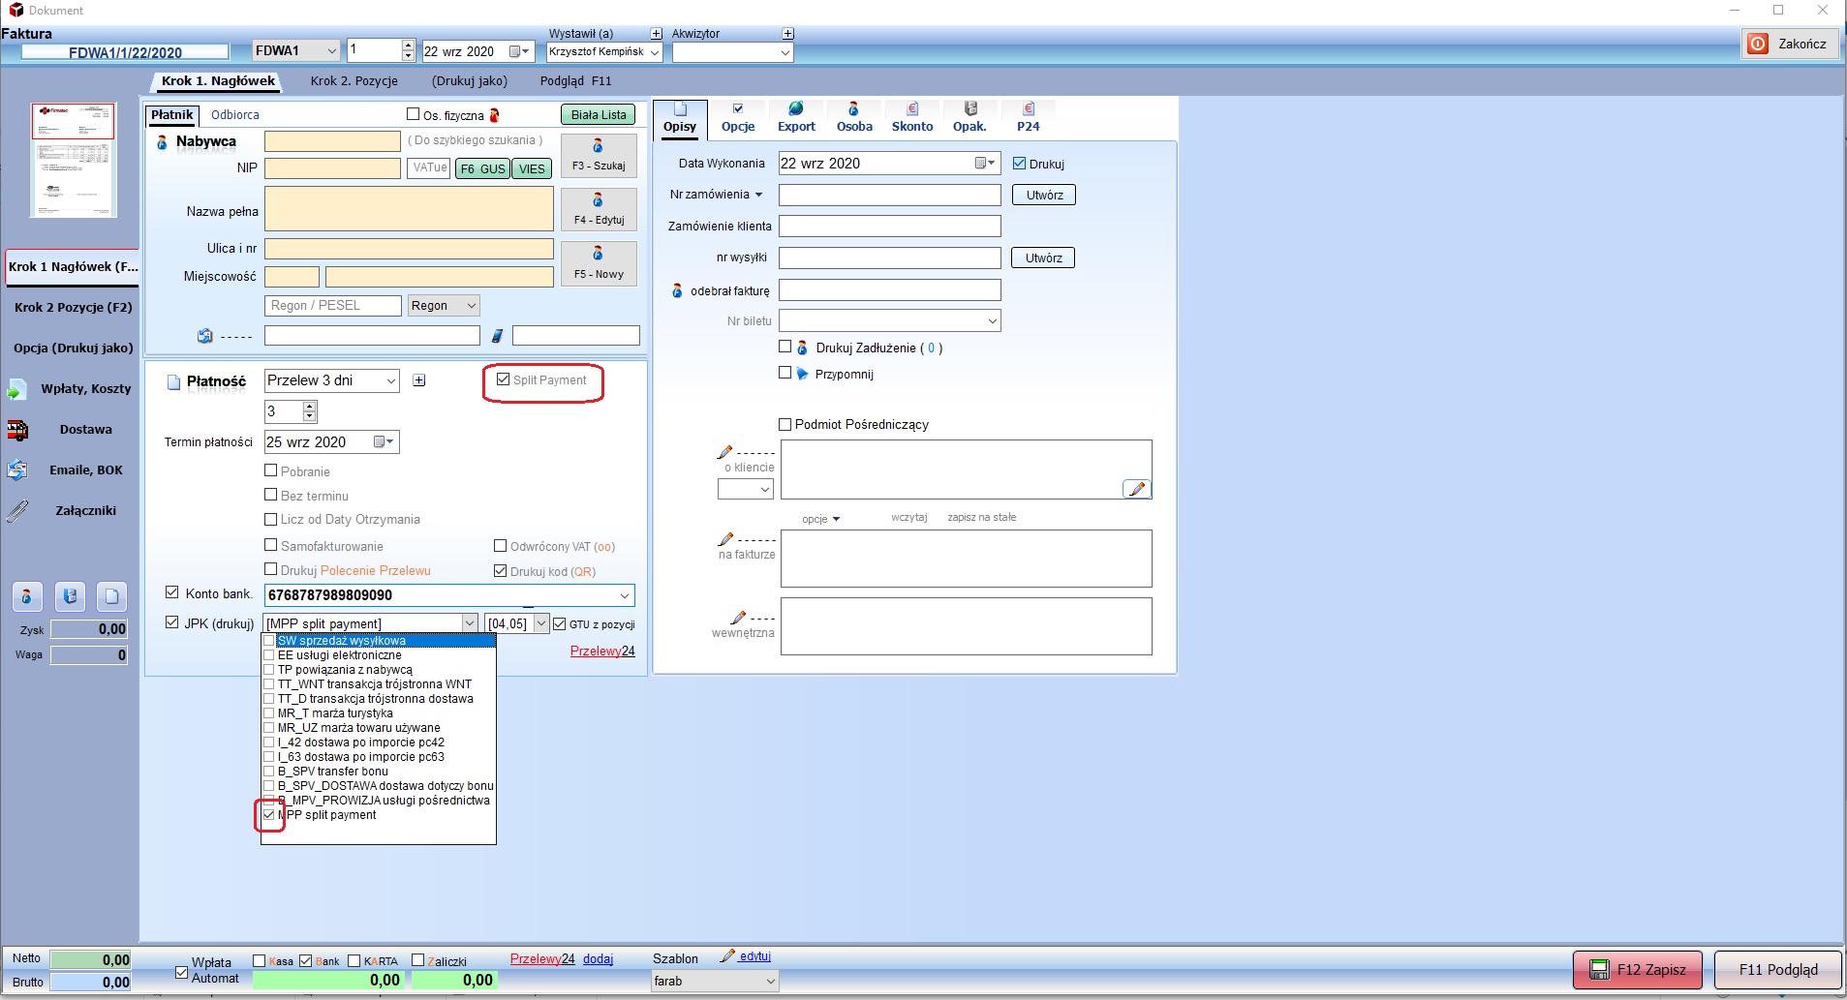Click the VIES button
This screenshot has height=1000, width=1847.
532,168
